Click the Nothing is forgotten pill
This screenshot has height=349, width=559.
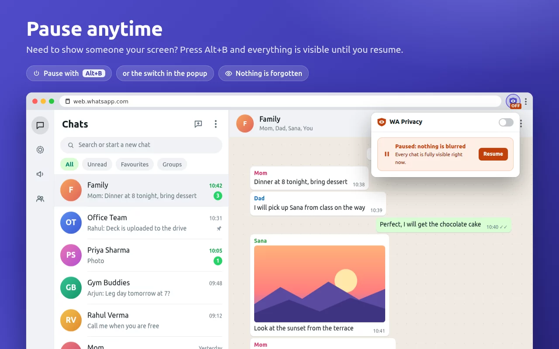coord(263,73)
